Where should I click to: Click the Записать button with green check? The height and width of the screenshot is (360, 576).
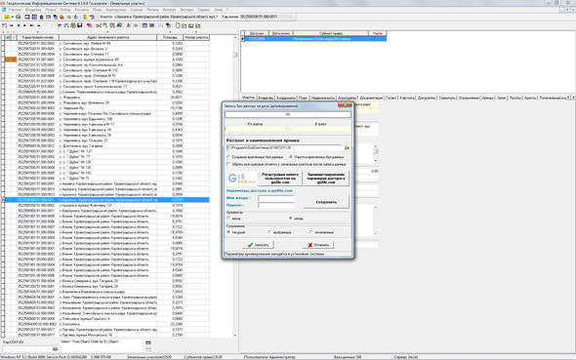tap(258, 245)
